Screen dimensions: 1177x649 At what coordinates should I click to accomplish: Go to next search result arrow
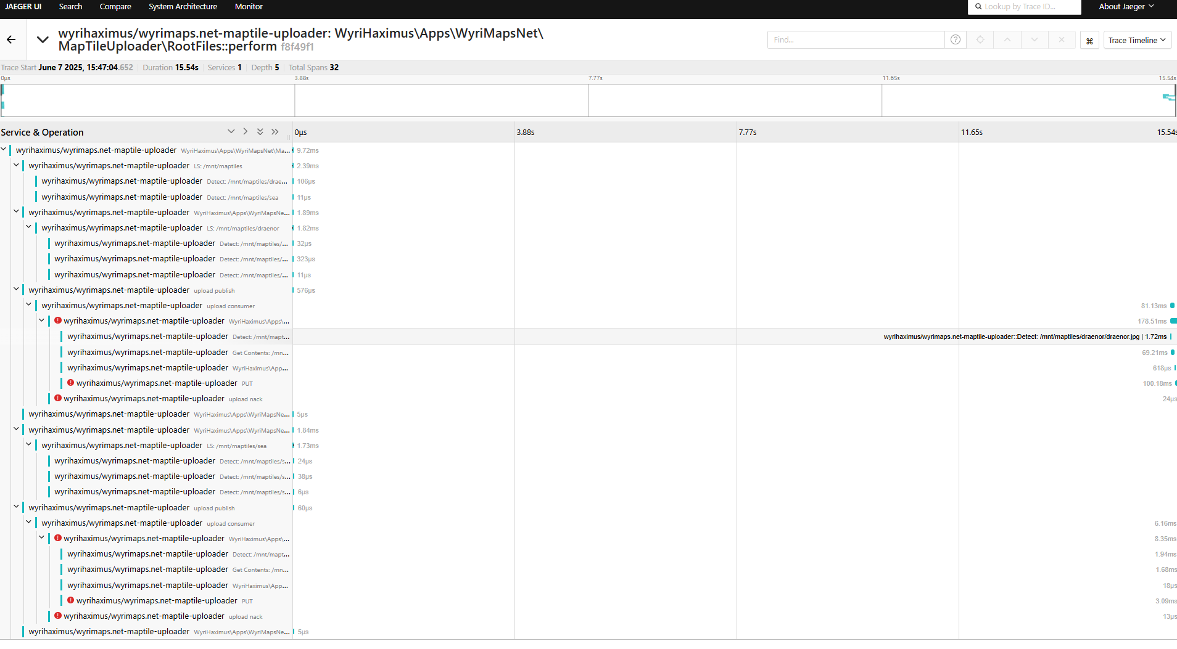tap(1035, 40)
